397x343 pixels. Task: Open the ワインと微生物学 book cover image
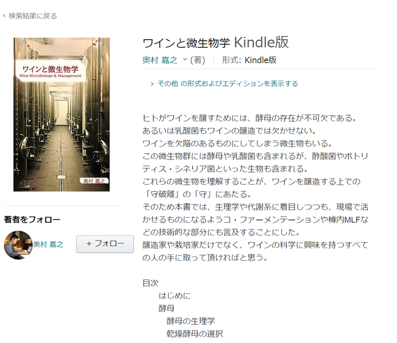tap(62, 114)
